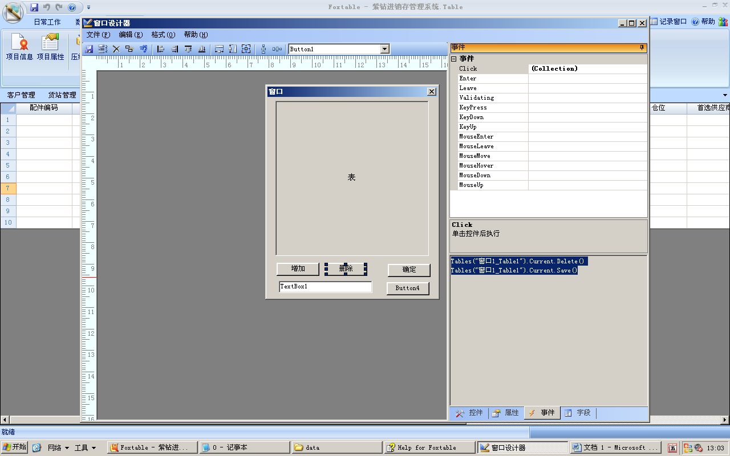Switch to Help for Foxtable taskbar item
The height and width of the screenshot is (456, 730).
click(430, 447)
